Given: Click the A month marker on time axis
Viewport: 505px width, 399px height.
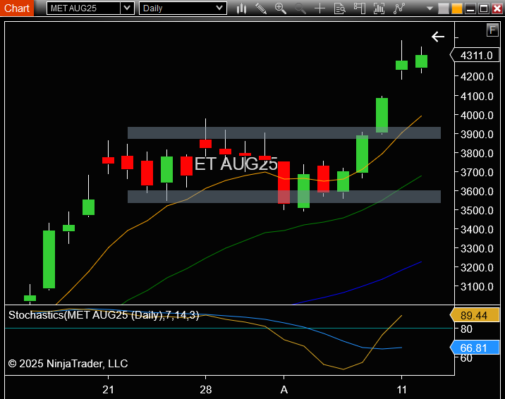Looking at the screenshot, I should point(284,390).
